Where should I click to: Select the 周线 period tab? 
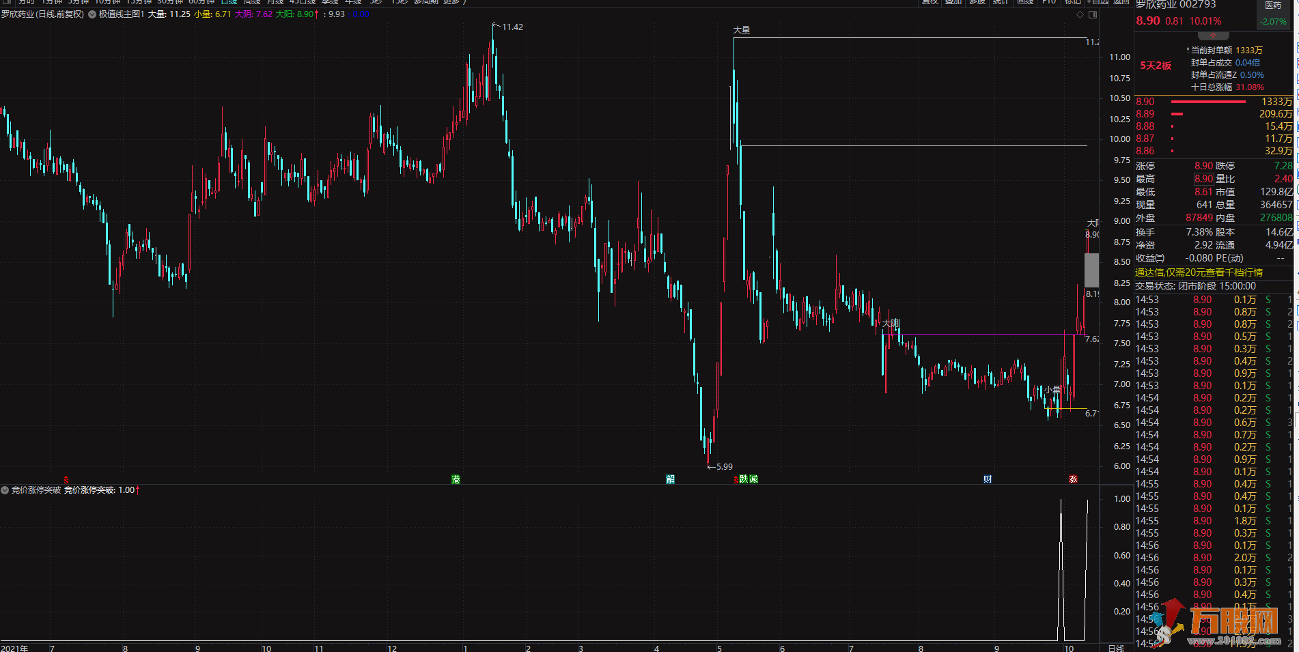[x=252, y=2]
